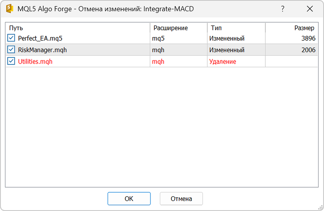Sort by the Расширение column header

(x=179, y=28)
